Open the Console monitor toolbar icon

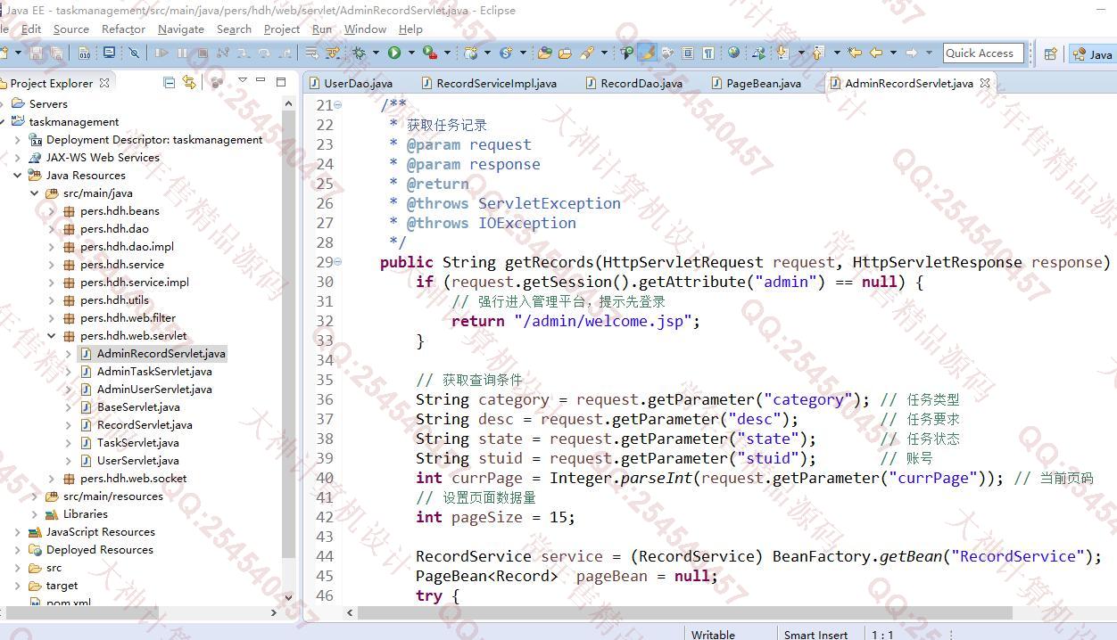[109, 53]
